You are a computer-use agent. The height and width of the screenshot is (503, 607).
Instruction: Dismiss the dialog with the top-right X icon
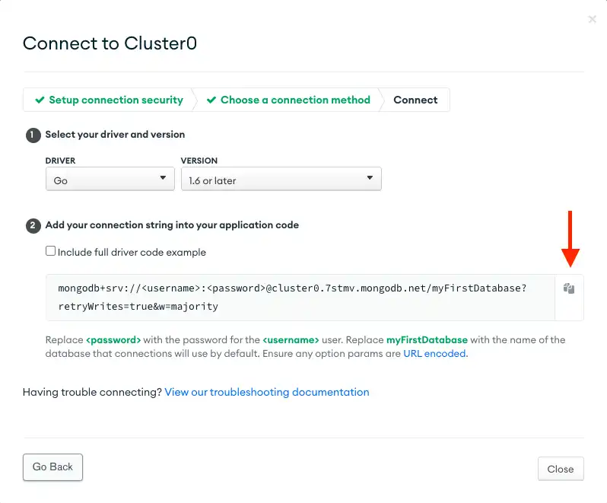[593, 19]
